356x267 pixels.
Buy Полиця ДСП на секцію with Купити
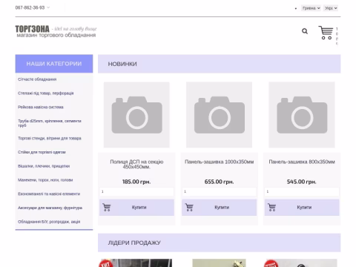(136, 208)
